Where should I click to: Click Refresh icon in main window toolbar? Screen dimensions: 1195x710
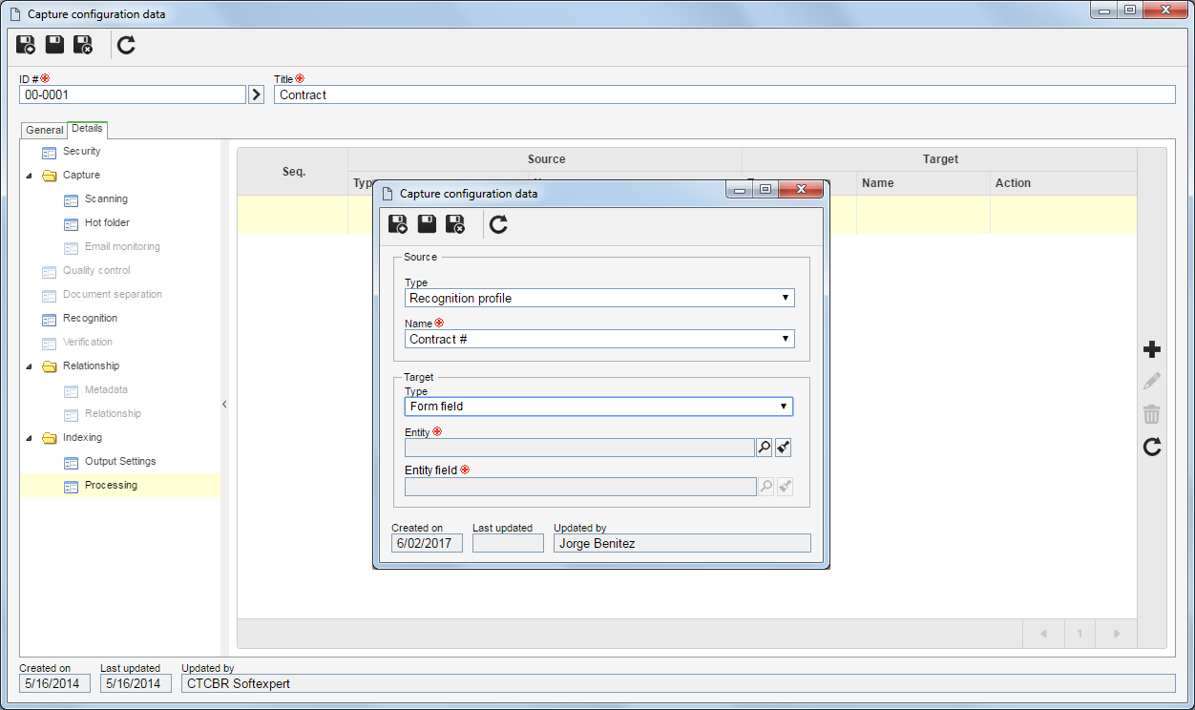(126, 44)
